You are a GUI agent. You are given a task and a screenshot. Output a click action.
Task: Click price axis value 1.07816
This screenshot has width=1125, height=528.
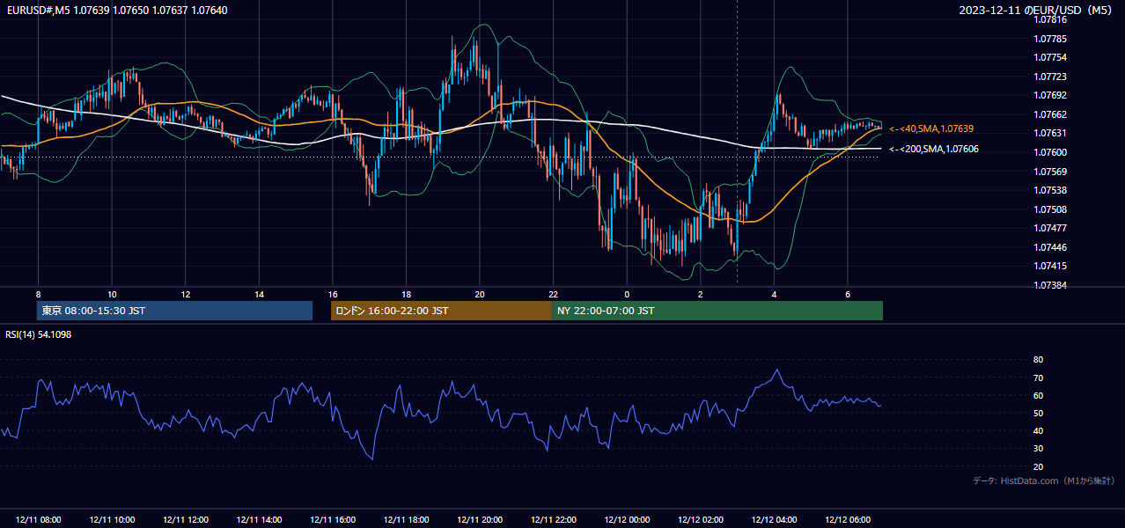[1051, 19]
